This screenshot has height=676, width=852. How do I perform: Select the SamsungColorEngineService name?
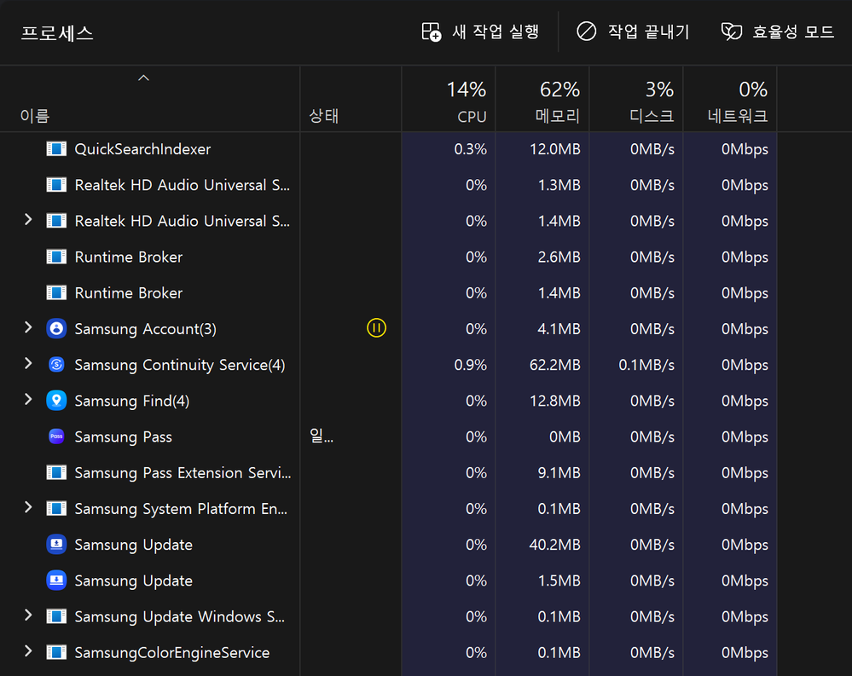(171, 653)
